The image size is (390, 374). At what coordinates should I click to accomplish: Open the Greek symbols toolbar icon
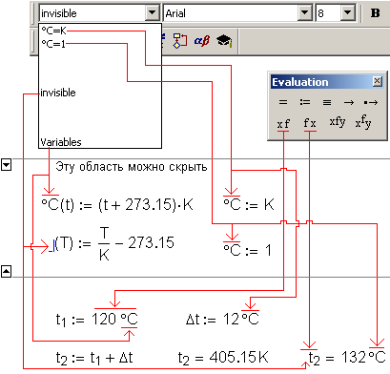coord(202,41)
